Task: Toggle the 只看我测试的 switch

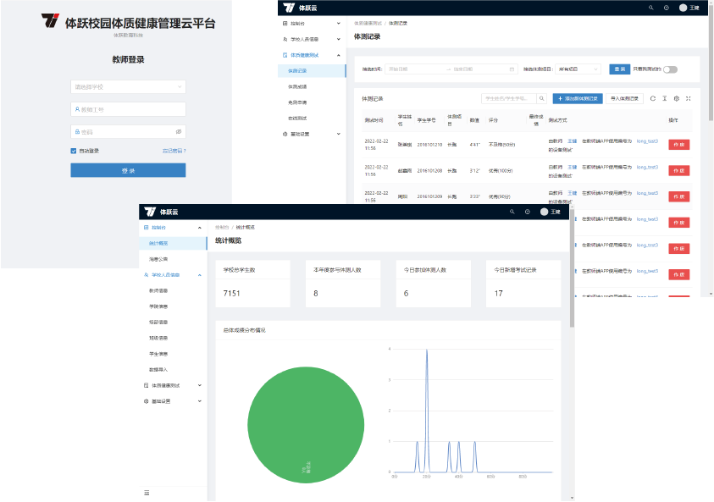Action: tap(670, 69)
